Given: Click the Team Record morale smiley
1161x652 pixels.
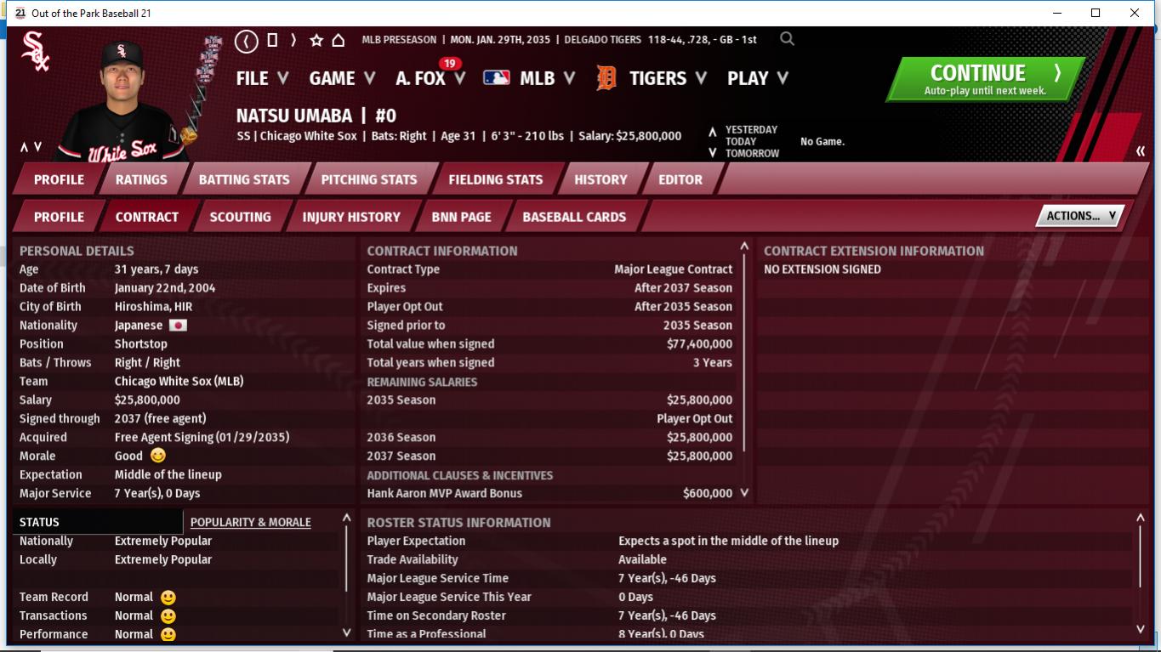Looking at the screenshot, I should click(x=168, y=598).
